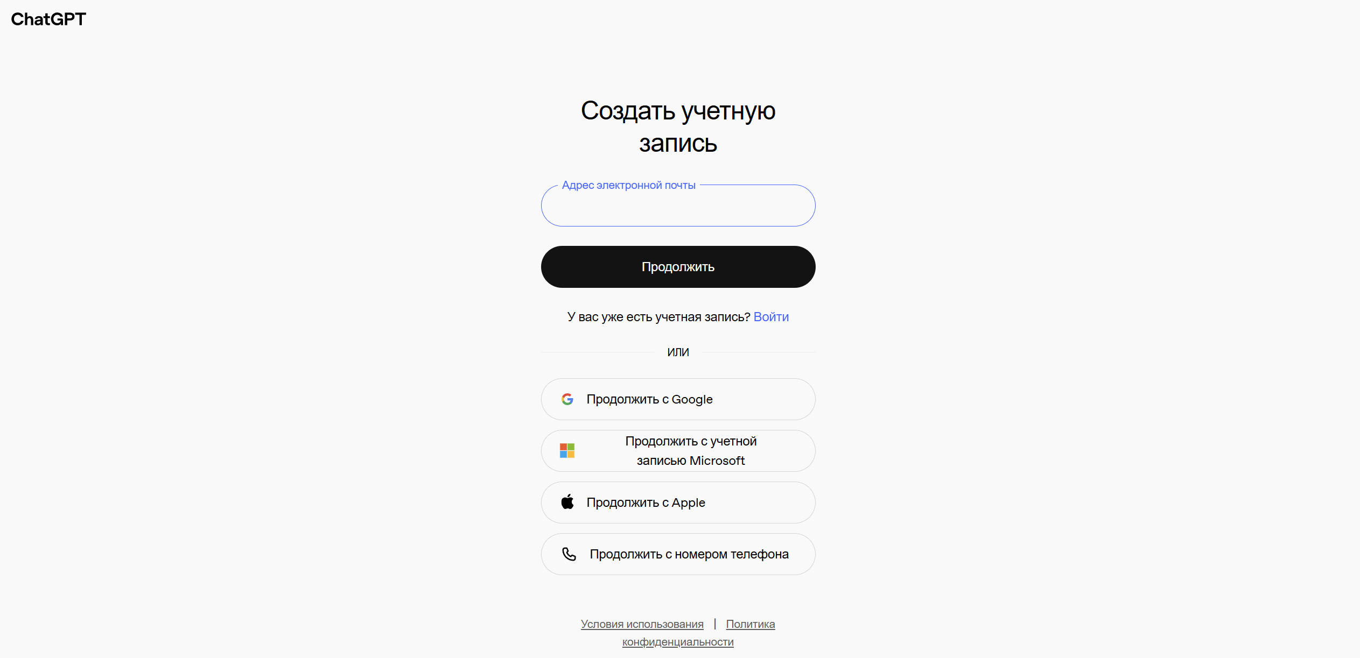Click the word 'конфиденциальности' in the footer
1360x658 pixels.
coord(678,642)
